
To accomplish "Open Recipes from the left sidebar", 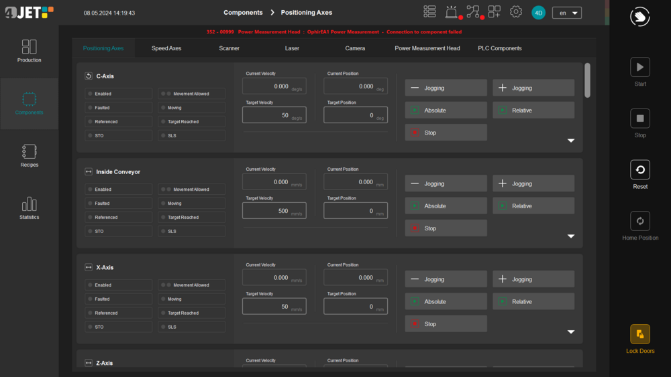I will click(x=29, y=156).
